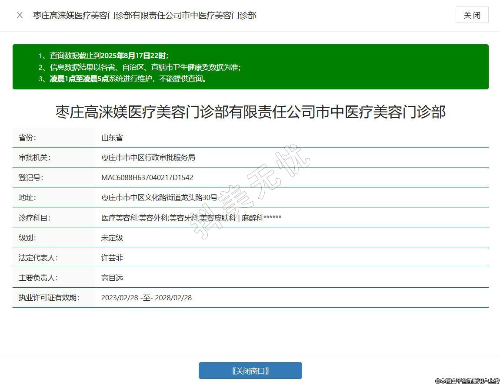Click the 诊疗科目 row label

[34, 218]
